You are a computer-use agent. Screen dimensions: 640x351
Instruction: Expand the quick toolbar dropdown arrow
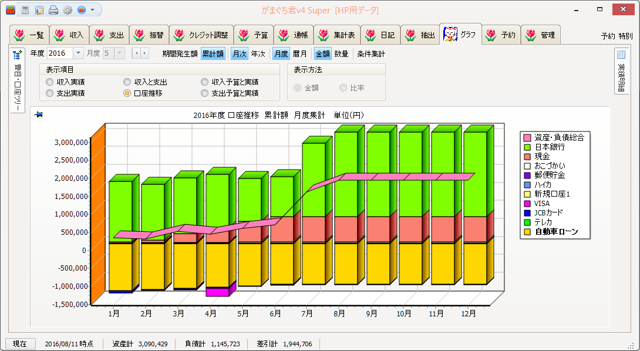point(93,10)
